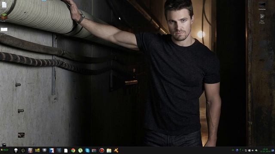The height and width of the screenshot is (154, 275).
Task: Open the green Start button
Action: [x=5, y=150]
